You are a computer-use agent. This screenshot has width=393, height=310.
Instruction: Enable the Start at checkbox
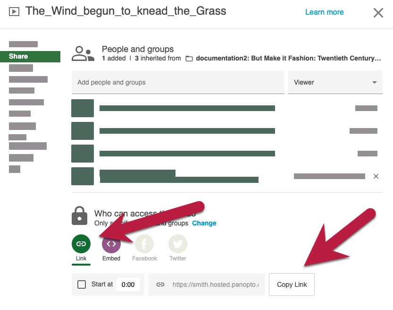coord(82,284)
